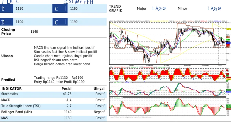Select the D level value 1130

point(19,8)
